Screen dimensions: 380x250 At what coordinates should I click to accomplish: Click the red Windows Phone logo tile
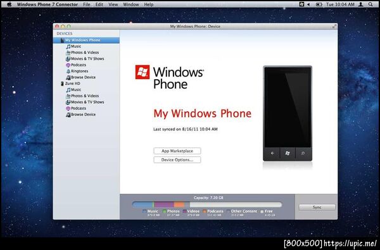[142, 72]
